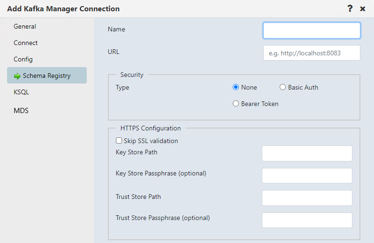This screenshot has height=243, width=374.
Task: Click the HTTPS Configuration group title
Action: (x=151, y=128)
